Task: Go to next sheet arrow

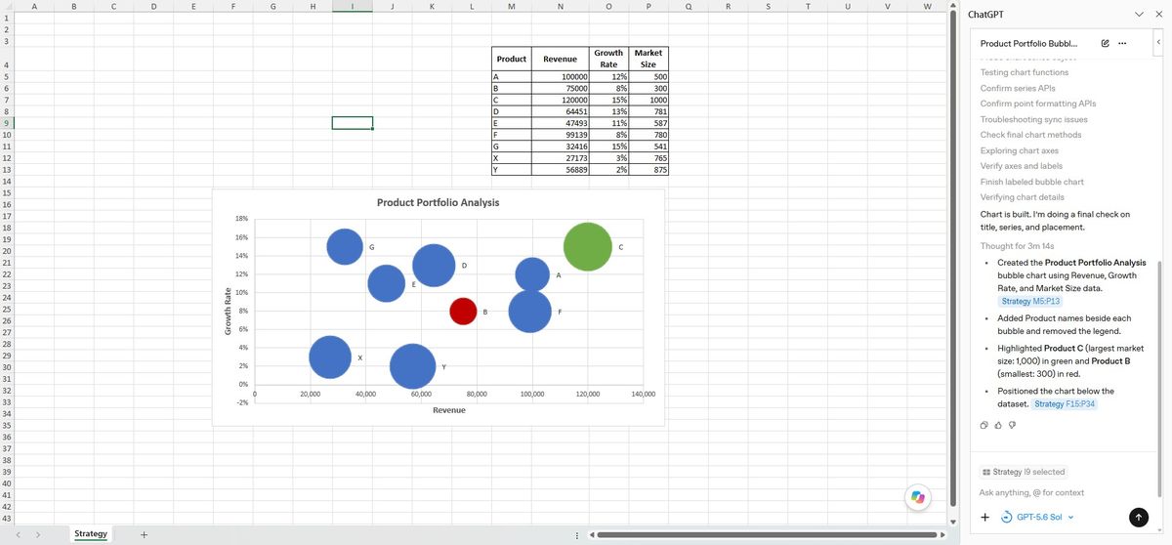Action: point(38,534)
